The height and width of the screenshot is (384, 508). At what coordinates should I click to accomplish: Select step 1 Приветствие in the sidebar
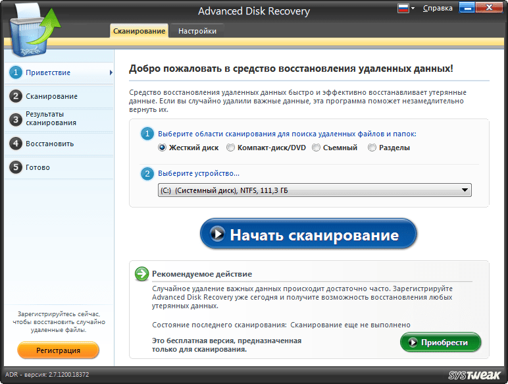59,72
